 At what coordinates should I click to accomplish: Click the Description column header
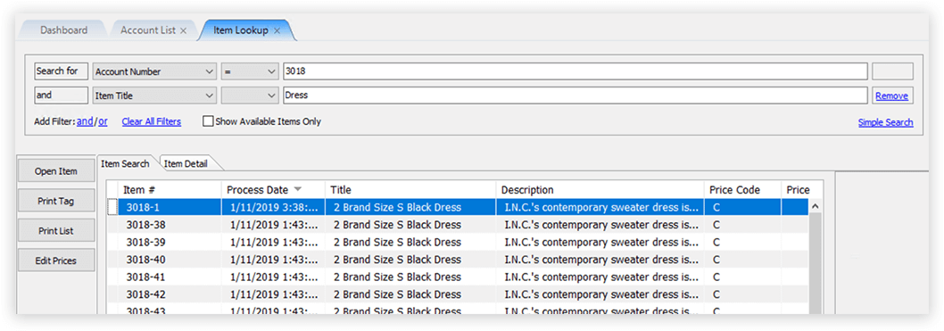coord(600,189)
